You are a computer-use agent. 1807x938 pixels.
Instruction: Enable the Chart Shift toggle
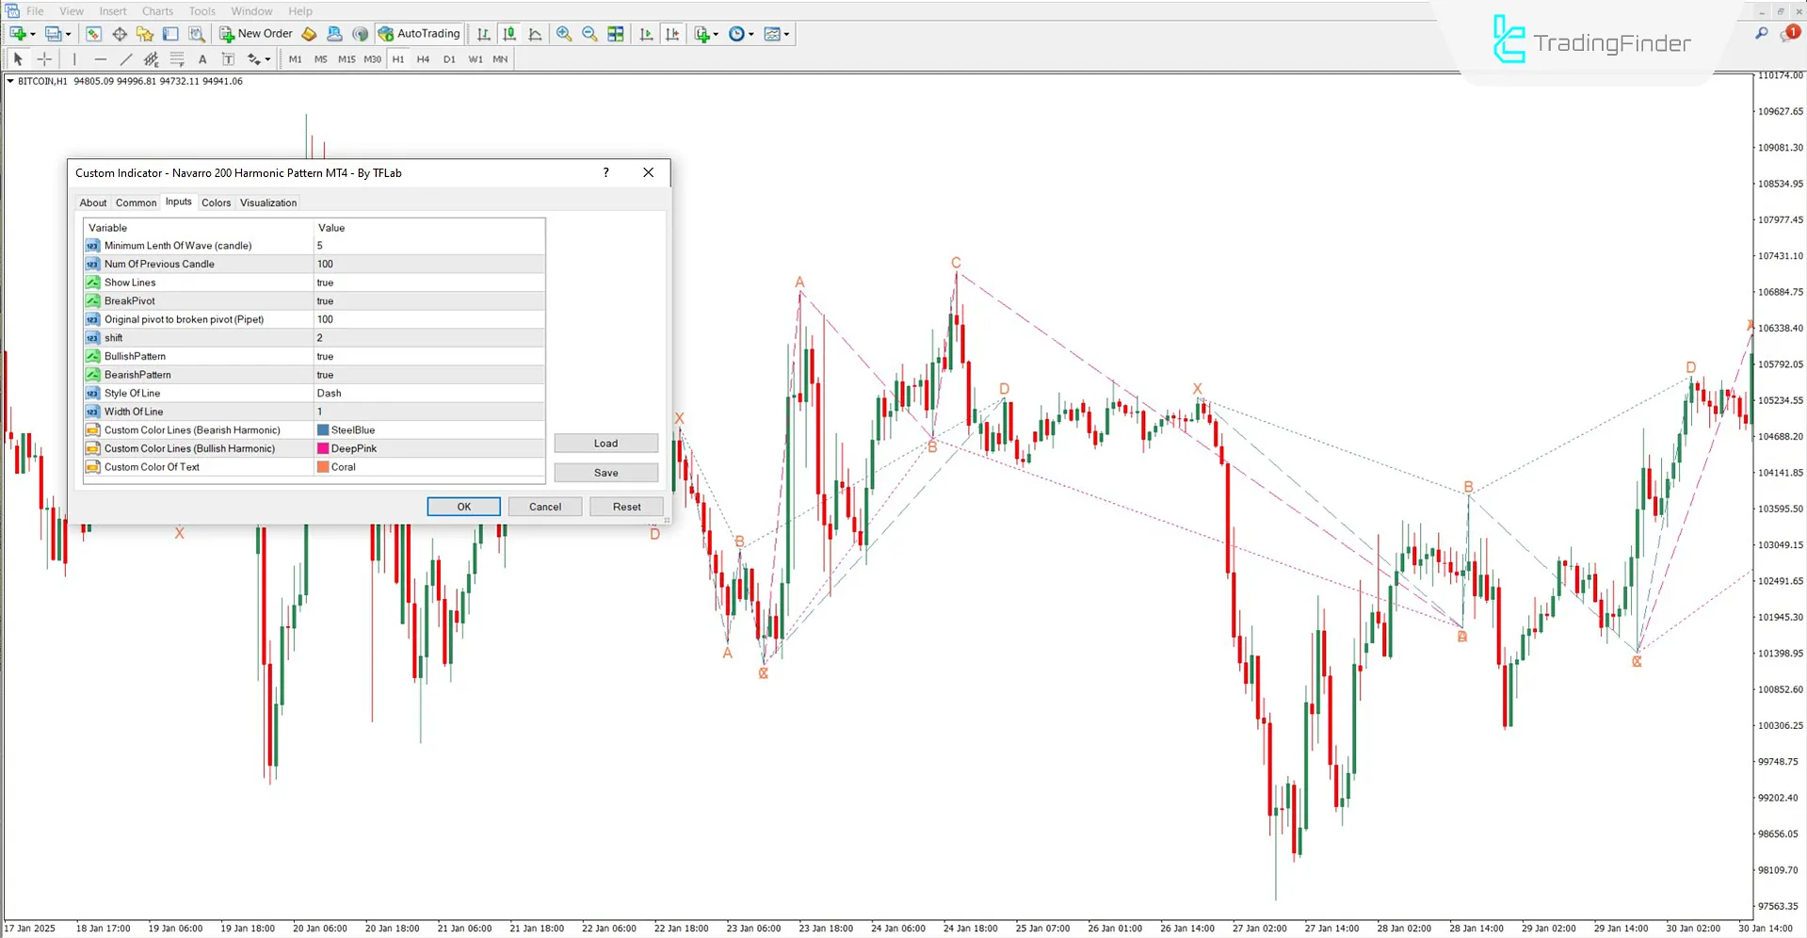pyautogui.click(x=672, y=34)
